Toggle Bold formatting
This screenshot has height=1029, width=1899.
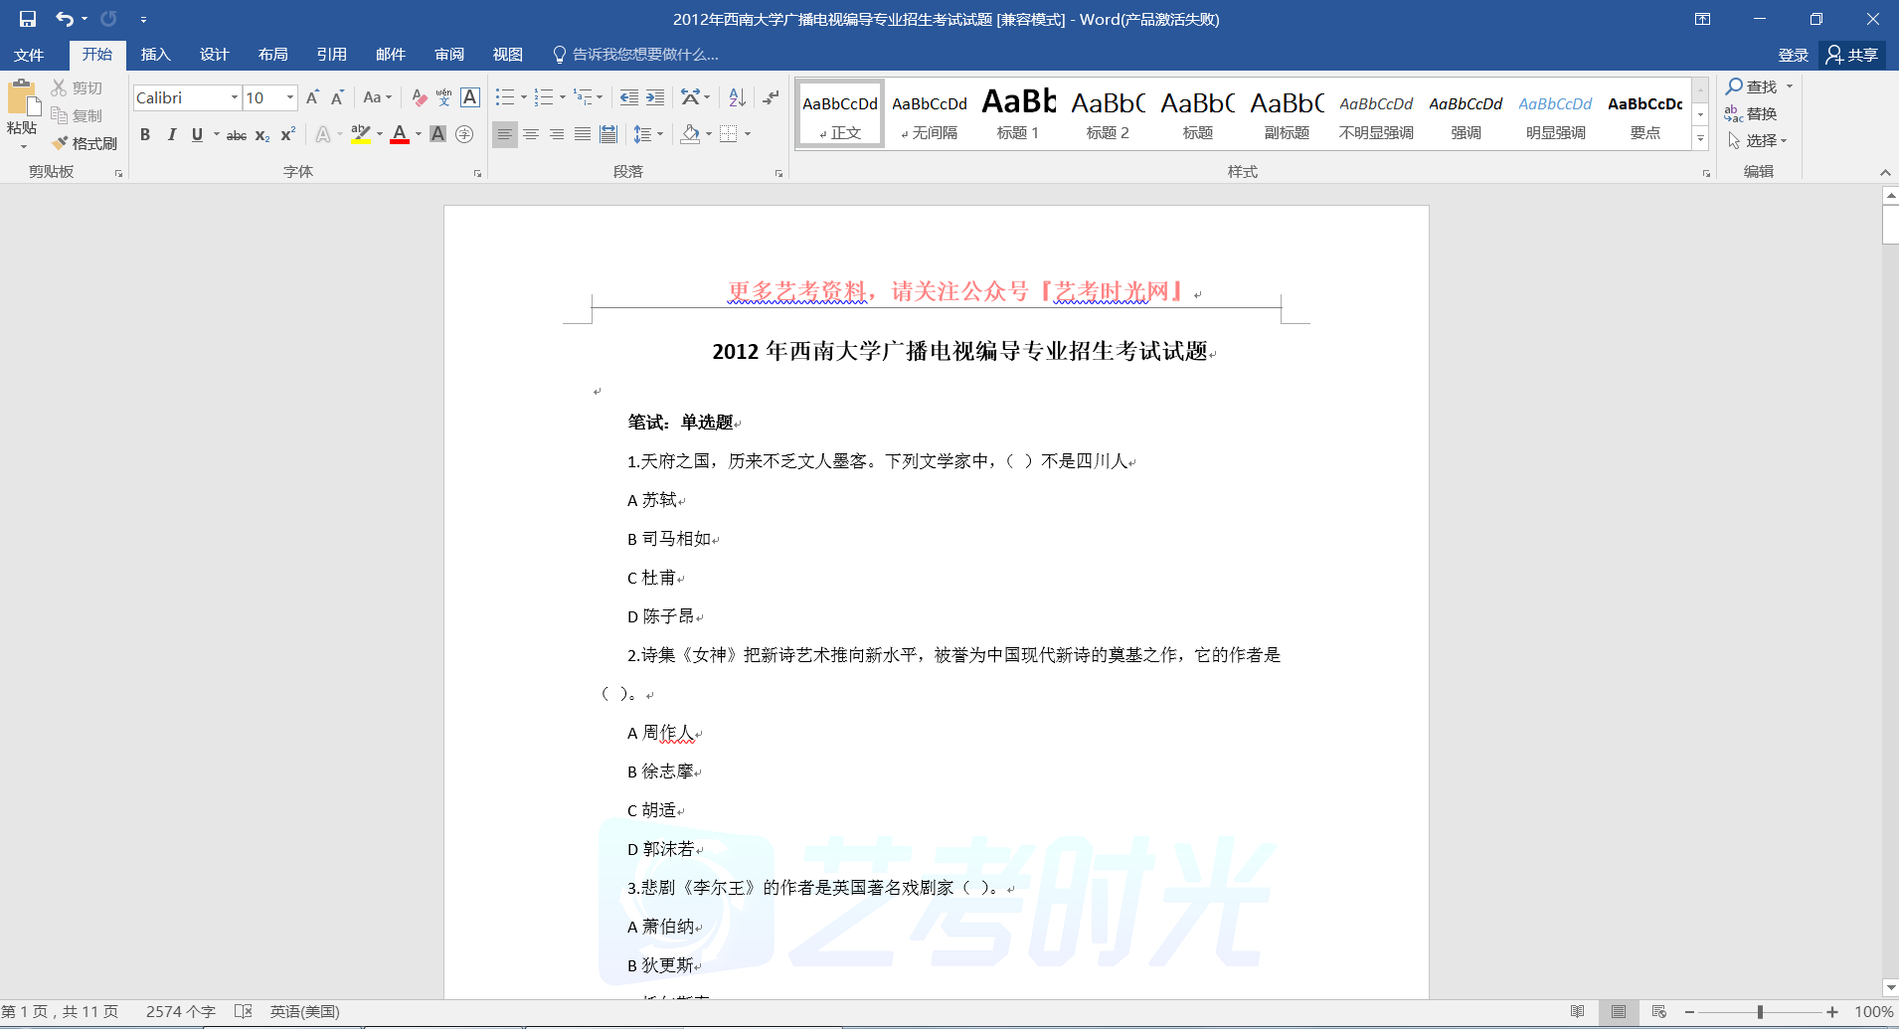click(x=145, y=134)
